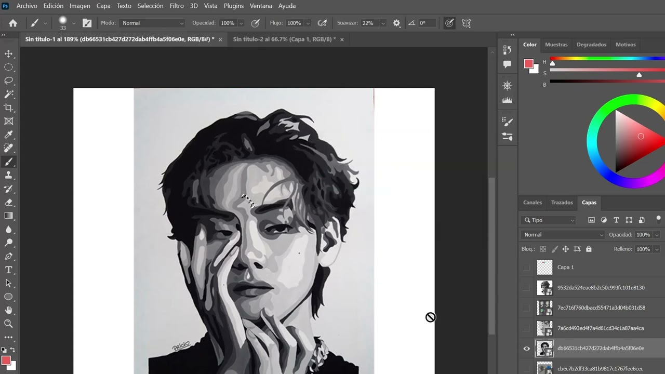Click the hue slider in Color panel

tap(607, 58)
